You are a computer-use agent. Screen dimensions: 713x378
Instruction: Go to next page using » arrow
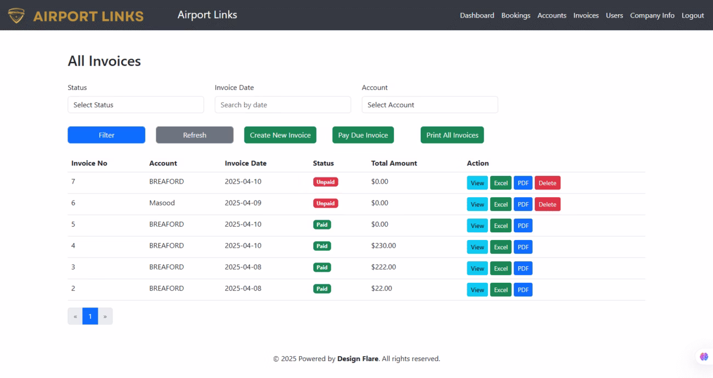[105, 316]
